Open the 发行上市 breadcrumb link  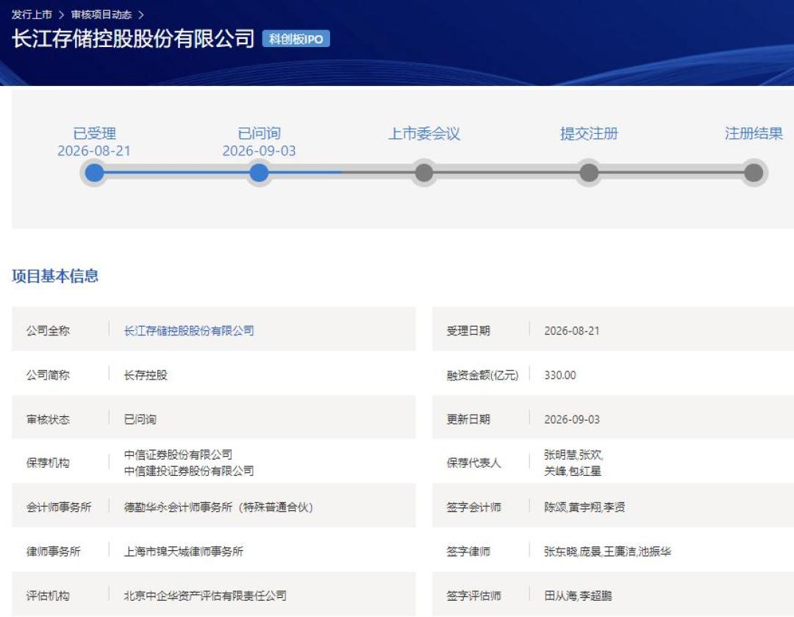click(32, 14)
